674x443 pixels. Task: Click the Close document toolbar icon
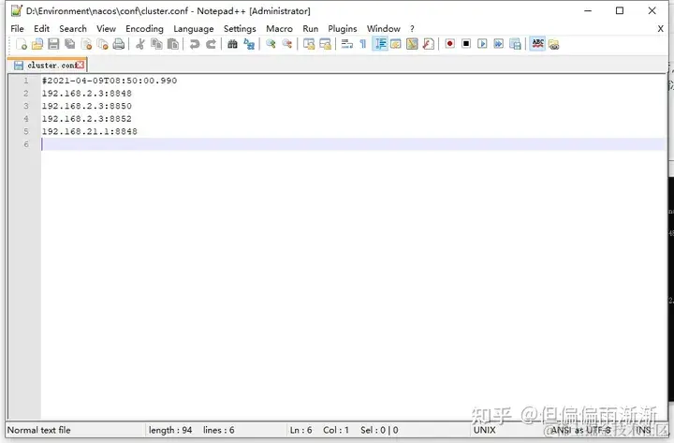point(86,44)
